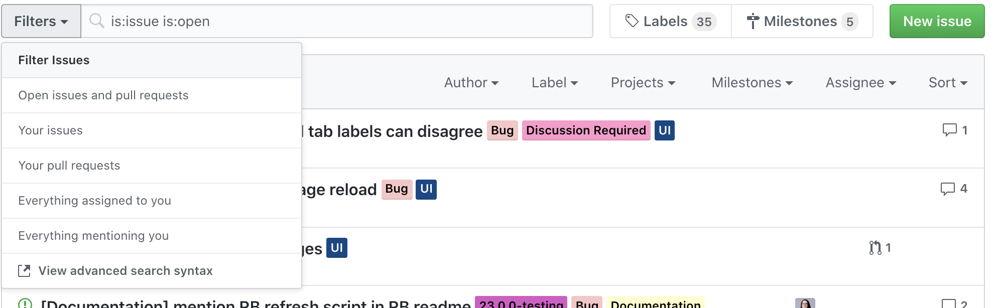Click the assignee avatar on the Documentation issue
Screen dimensions: 995x308
coord(805,303)
